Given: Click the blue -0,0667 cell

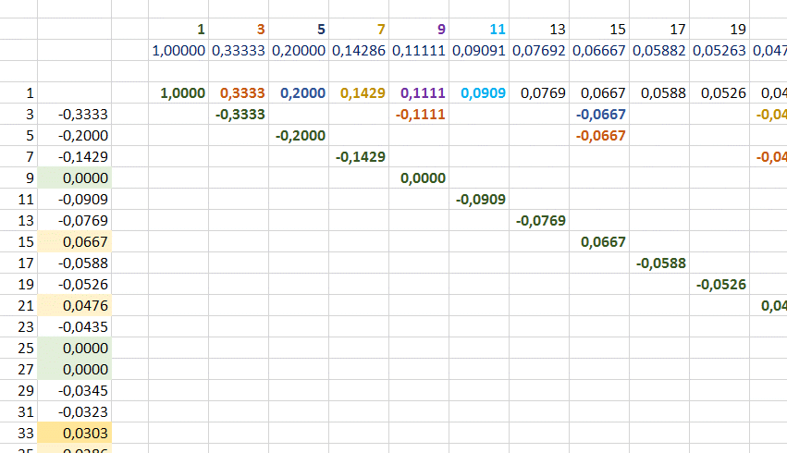Looking at the screenshot, I should pos(599,114).
